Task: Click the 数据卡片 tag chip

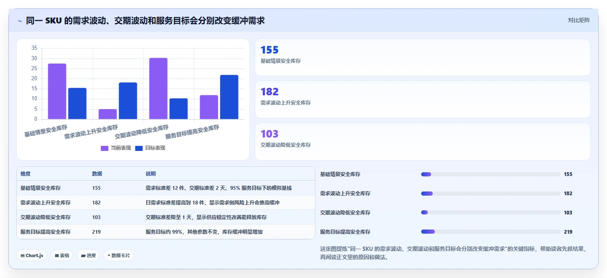Action: (119, 255)
